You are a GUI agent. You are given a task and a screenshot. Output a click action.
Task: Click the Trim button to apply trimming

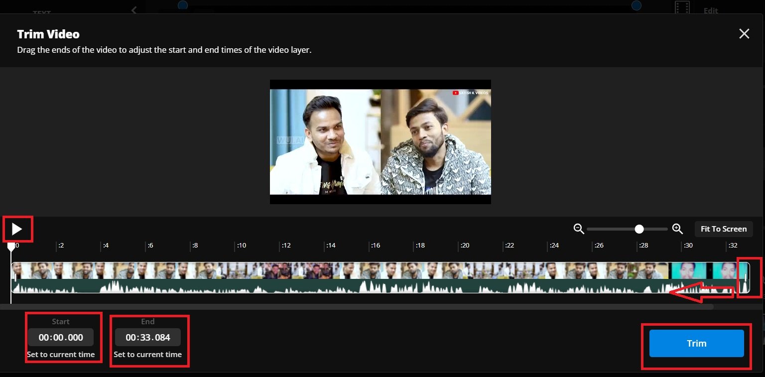[696, 343]
